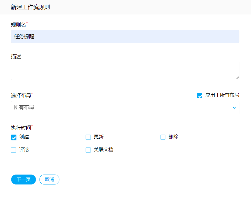251x207 pixels.
Task: Uncheck the 创建 execution time checkbox
Action: tap(13, 137)
